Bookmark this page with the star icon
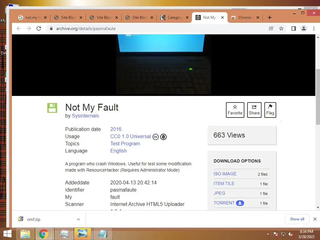 [x=281, y=28]
